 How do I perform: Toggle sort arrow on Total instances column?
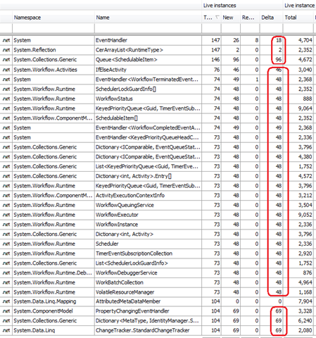coord(211,18)
